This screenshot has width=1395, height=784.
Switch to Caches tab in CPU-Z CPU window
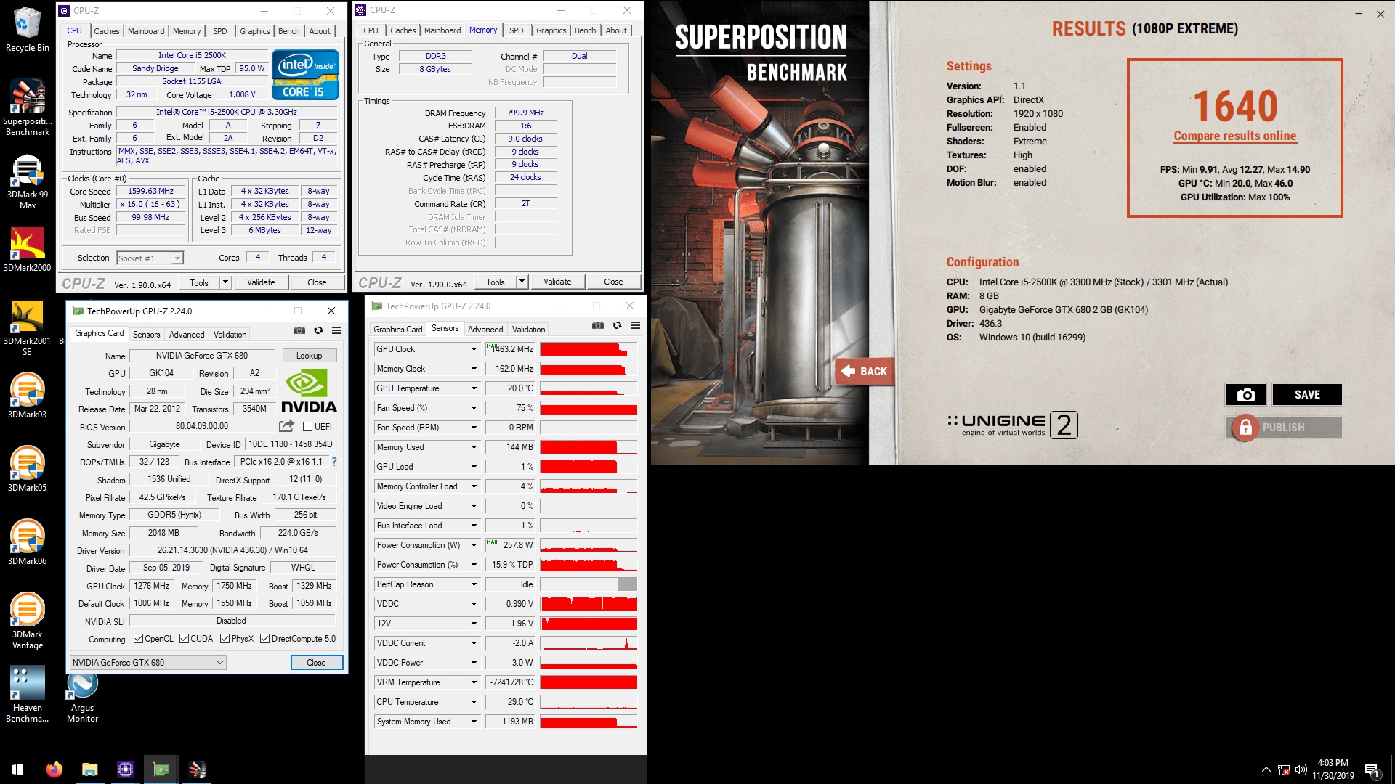coord(106,31)
